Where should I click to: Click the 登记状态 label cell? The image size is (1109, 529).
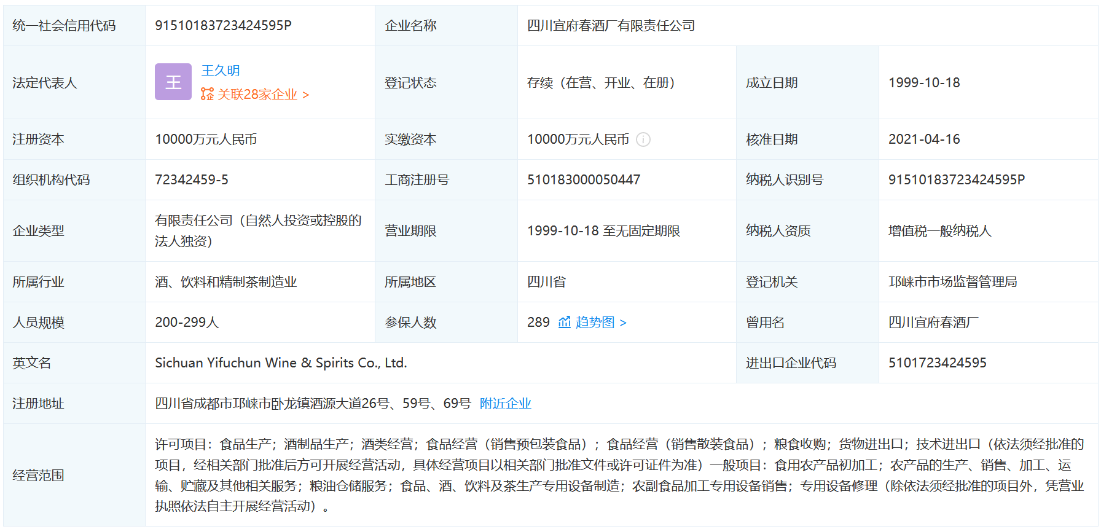click(446, 83)
